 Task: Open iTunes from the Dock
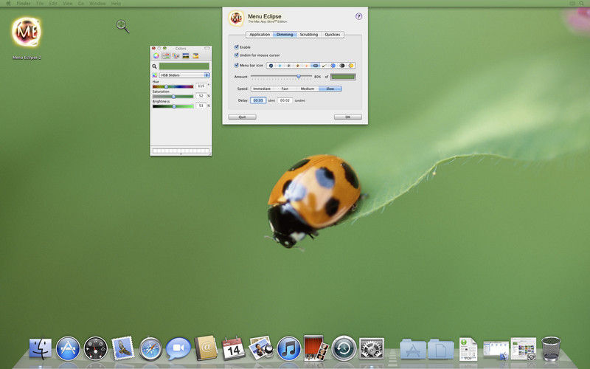pyautogui.click(x=288, y=348)
